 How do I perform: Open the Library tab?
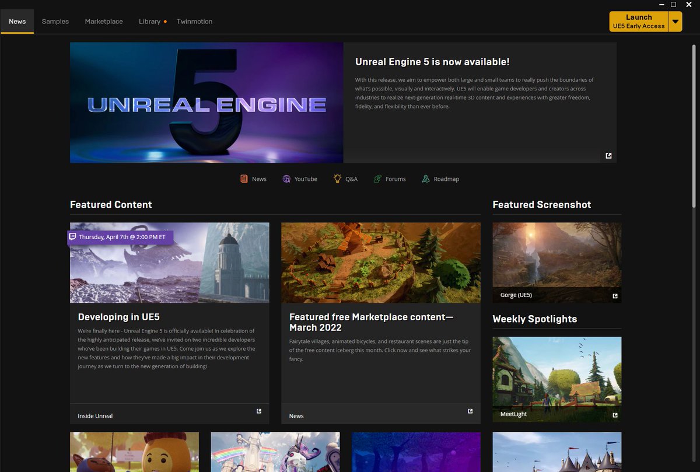pos(149,21)
